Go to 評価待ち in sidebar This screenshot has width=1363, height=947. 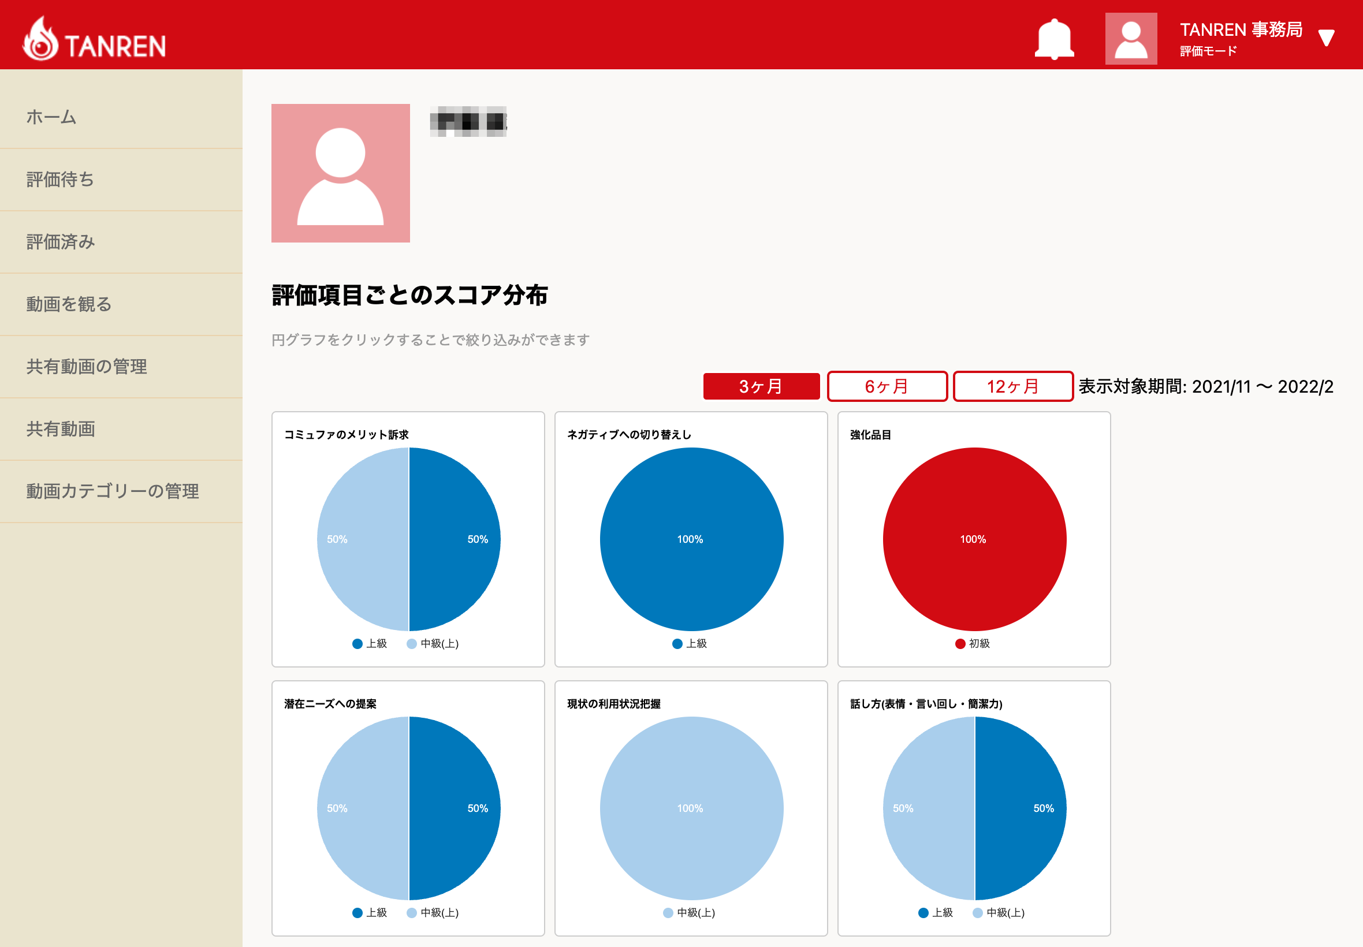coord(60,179)
